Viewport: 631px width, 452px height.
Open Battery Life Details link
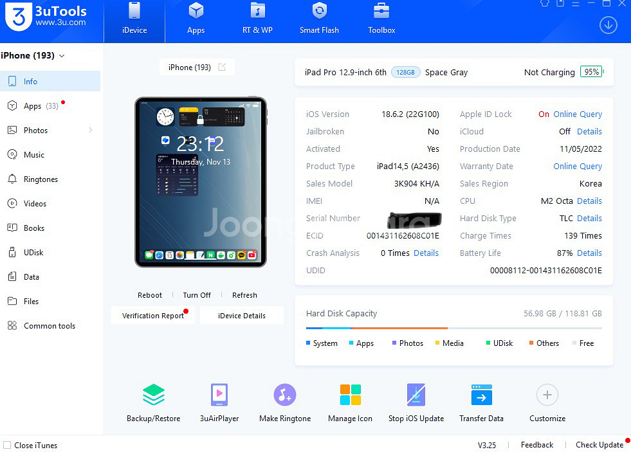589,253
